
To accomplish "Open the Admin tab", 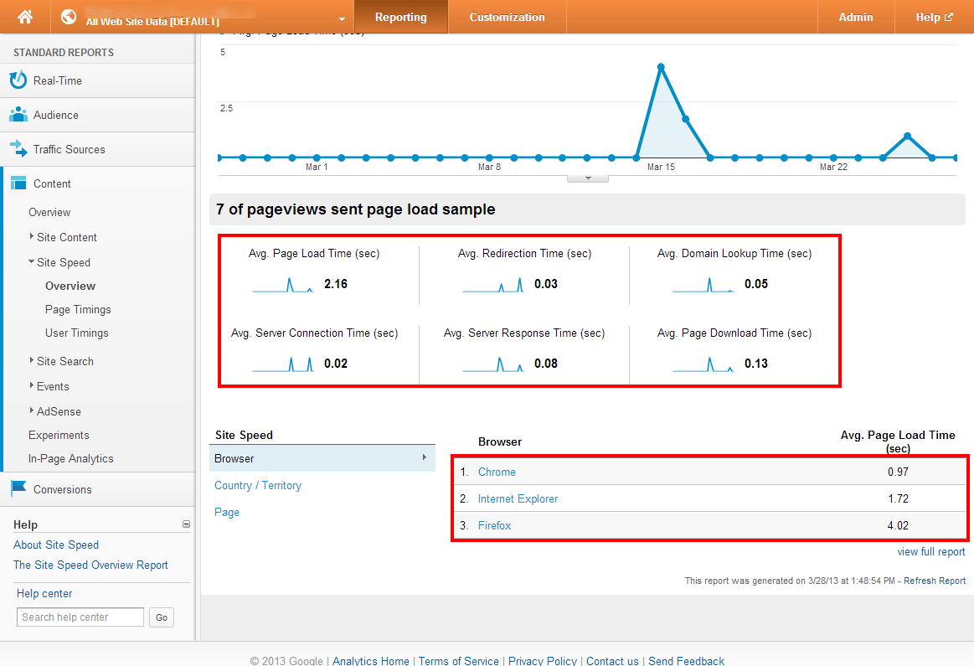I will [x=856, y=17].
